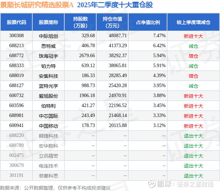Viewport: 220px width, 191px height.
Task: Click stock name 中际旭创
Action: coord(48,36)
